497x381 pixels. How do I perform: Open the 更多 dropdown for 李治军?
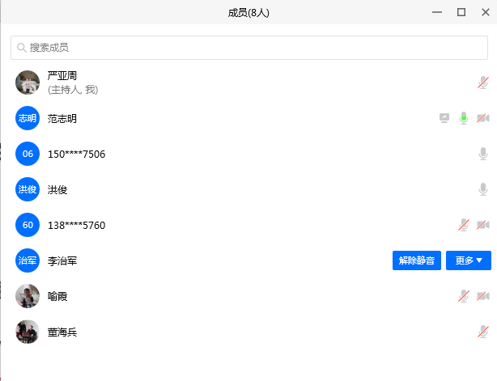[x=469, y=260]
